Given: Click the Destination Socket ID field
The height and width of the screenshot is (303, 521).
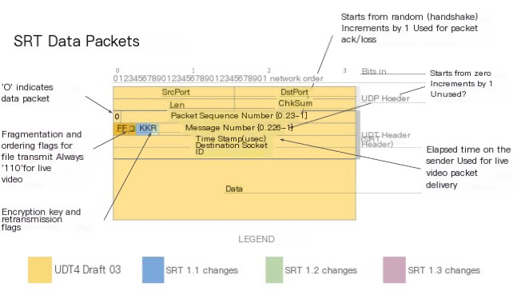Looking at the screenshot, I should 232,149.
